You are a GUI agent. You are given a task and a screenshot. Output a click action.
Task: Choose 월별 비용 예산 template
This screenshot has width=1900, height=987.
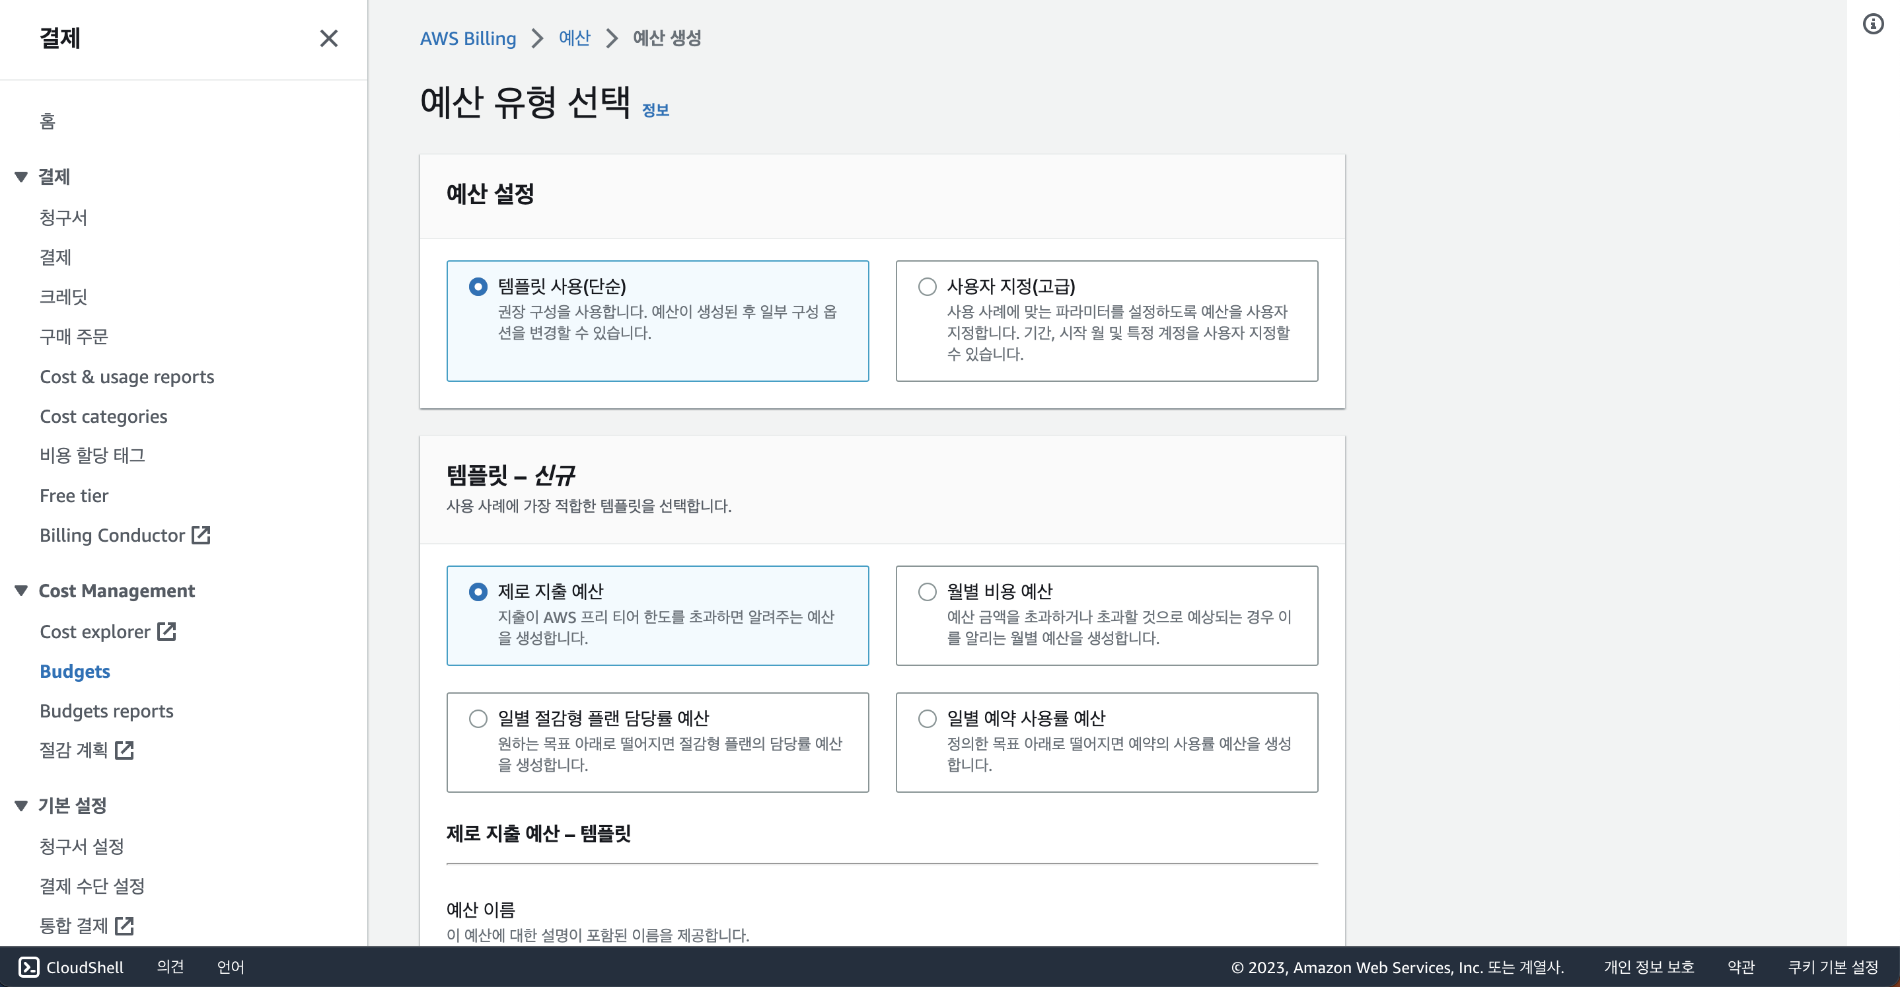(927, 592)
